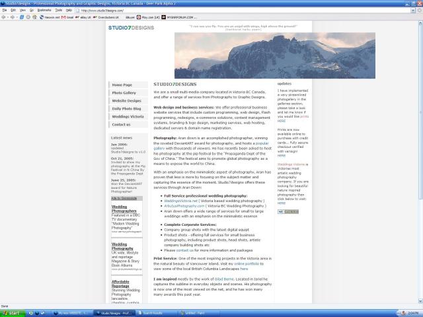Switch to My new WEBSITE taskbar window
The width and height of the screenshot is (423, 317).
[x=71, y=313]
